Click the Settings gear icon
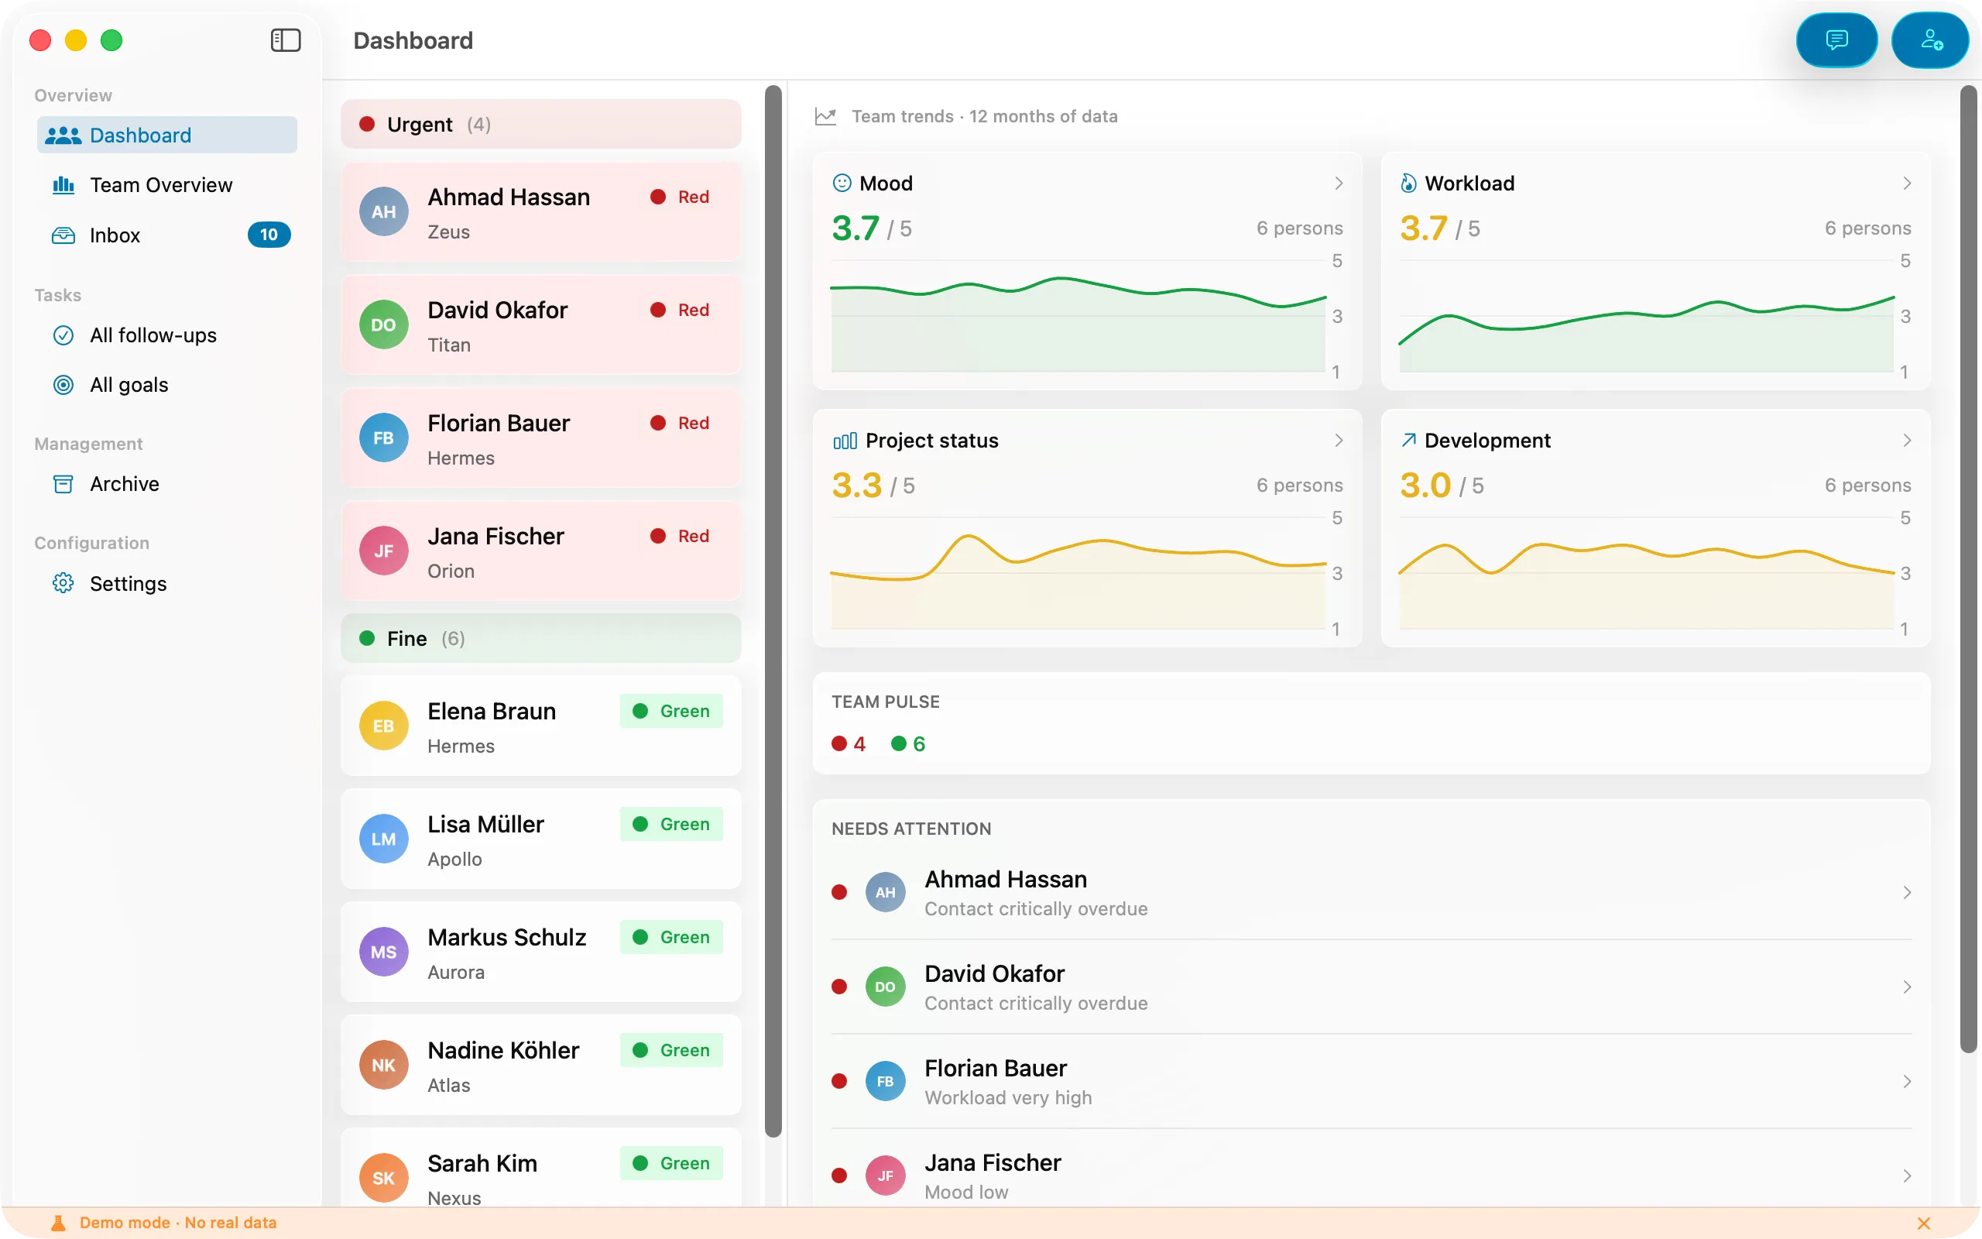The image size is (1982, 1239). (63, 583)
